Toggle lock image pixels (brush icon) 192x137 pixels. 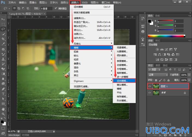(x=160, y=80)
